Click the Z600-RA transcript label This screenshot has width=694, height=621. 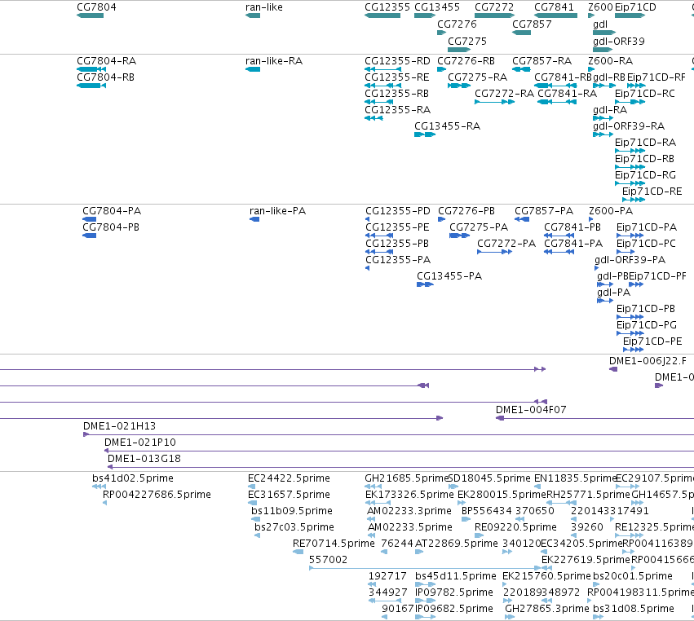610,61
